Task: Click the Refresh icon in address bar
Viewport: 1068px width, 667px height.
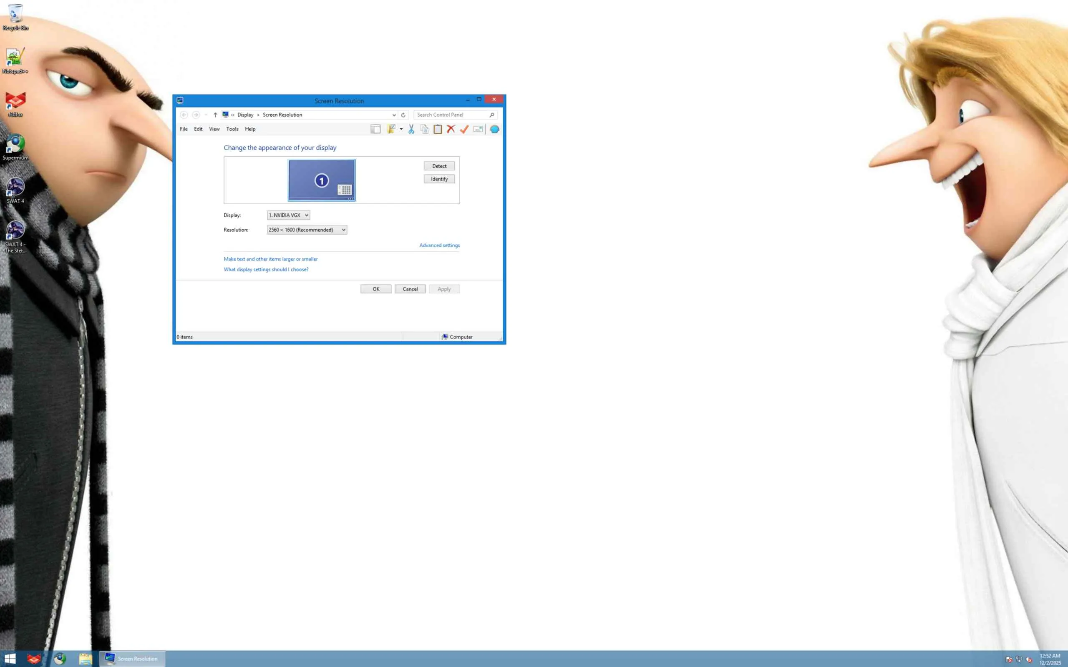Action: pos(403,115)
